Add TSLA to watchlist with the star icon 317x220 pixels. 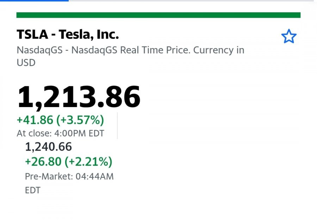[x=289, y=36]
